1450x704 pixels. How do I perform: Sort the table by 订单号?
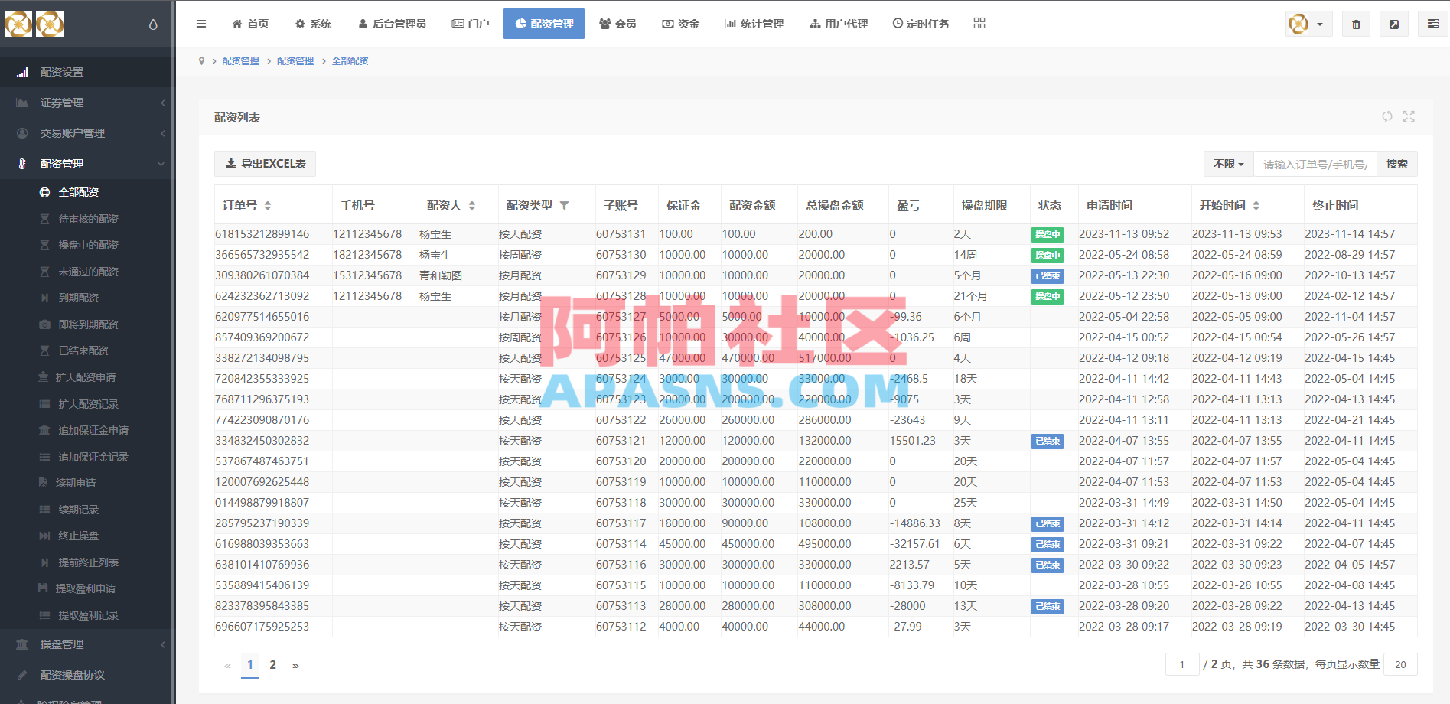pyautogui.click(x=267, y=205)
